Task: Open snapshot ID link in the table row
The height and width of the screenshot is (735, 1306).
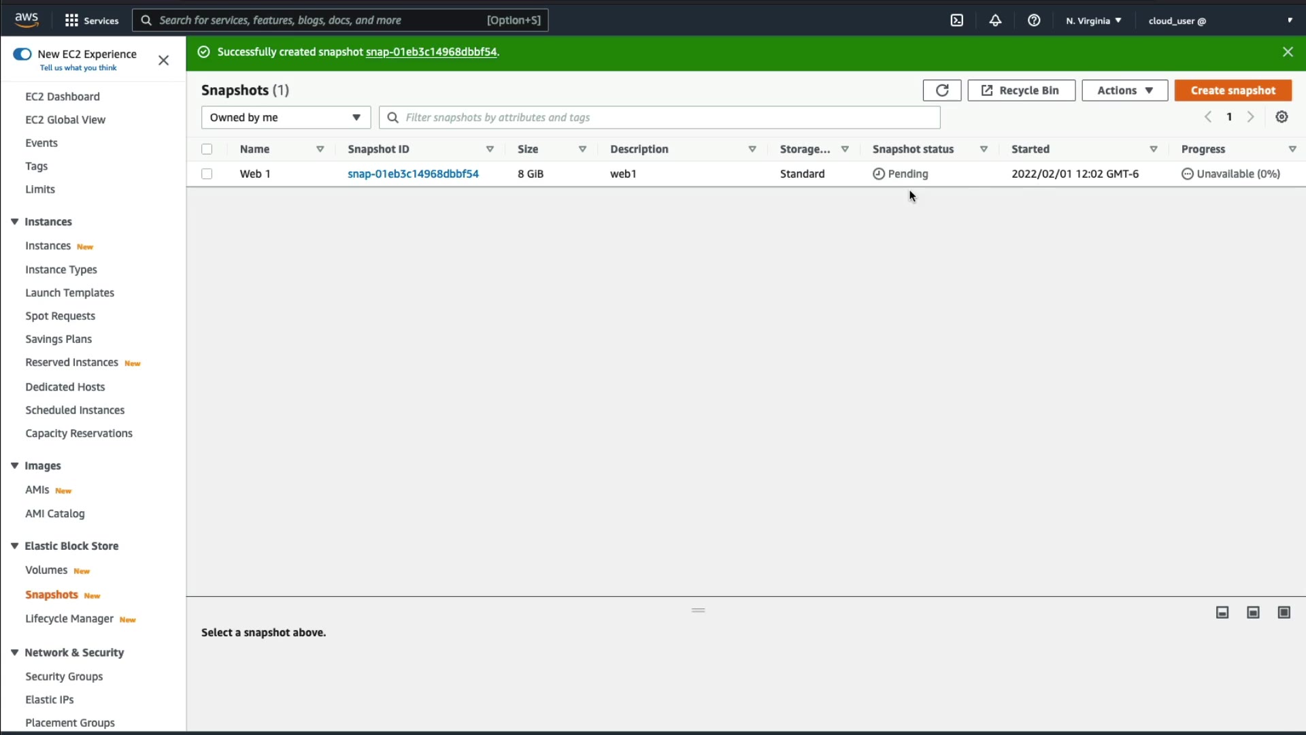Action: tap(413, 174)
